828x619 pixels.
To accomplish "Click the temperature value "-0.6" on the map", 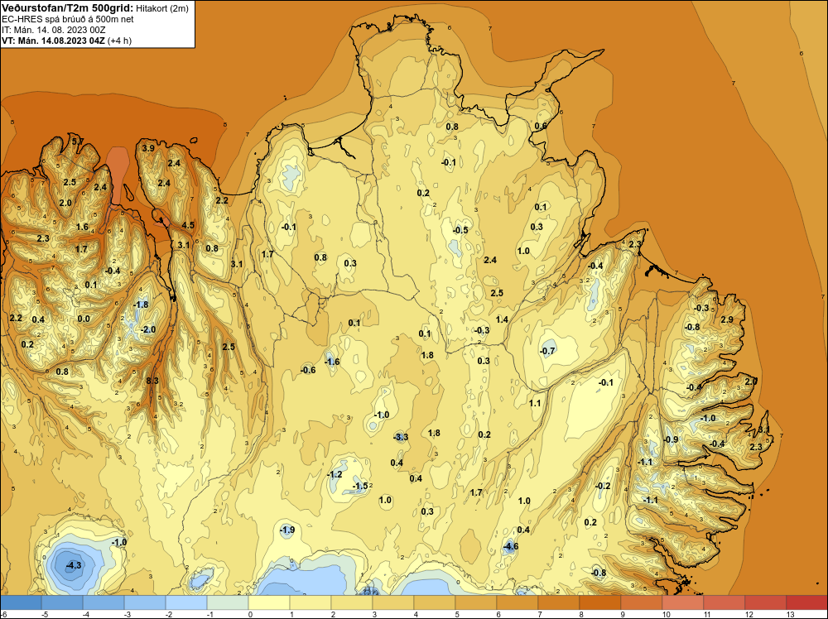I will (x=308, y=370).
